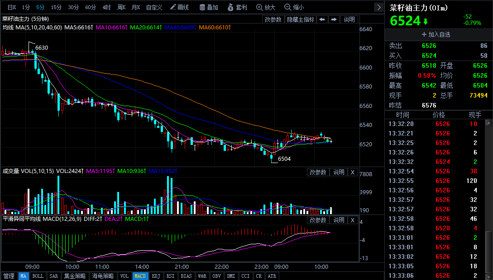Toggle the BOLL main chart indicator
The height and width of the screenshot is (280, 493).
(x=38, y=276)
